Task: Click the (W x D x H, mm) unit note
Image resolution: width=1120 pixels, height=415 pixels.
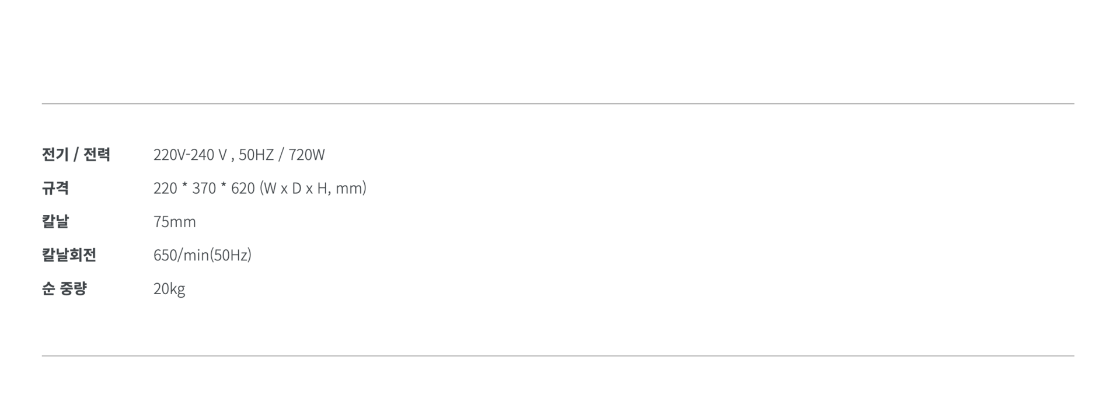Action: pos(313,188)
